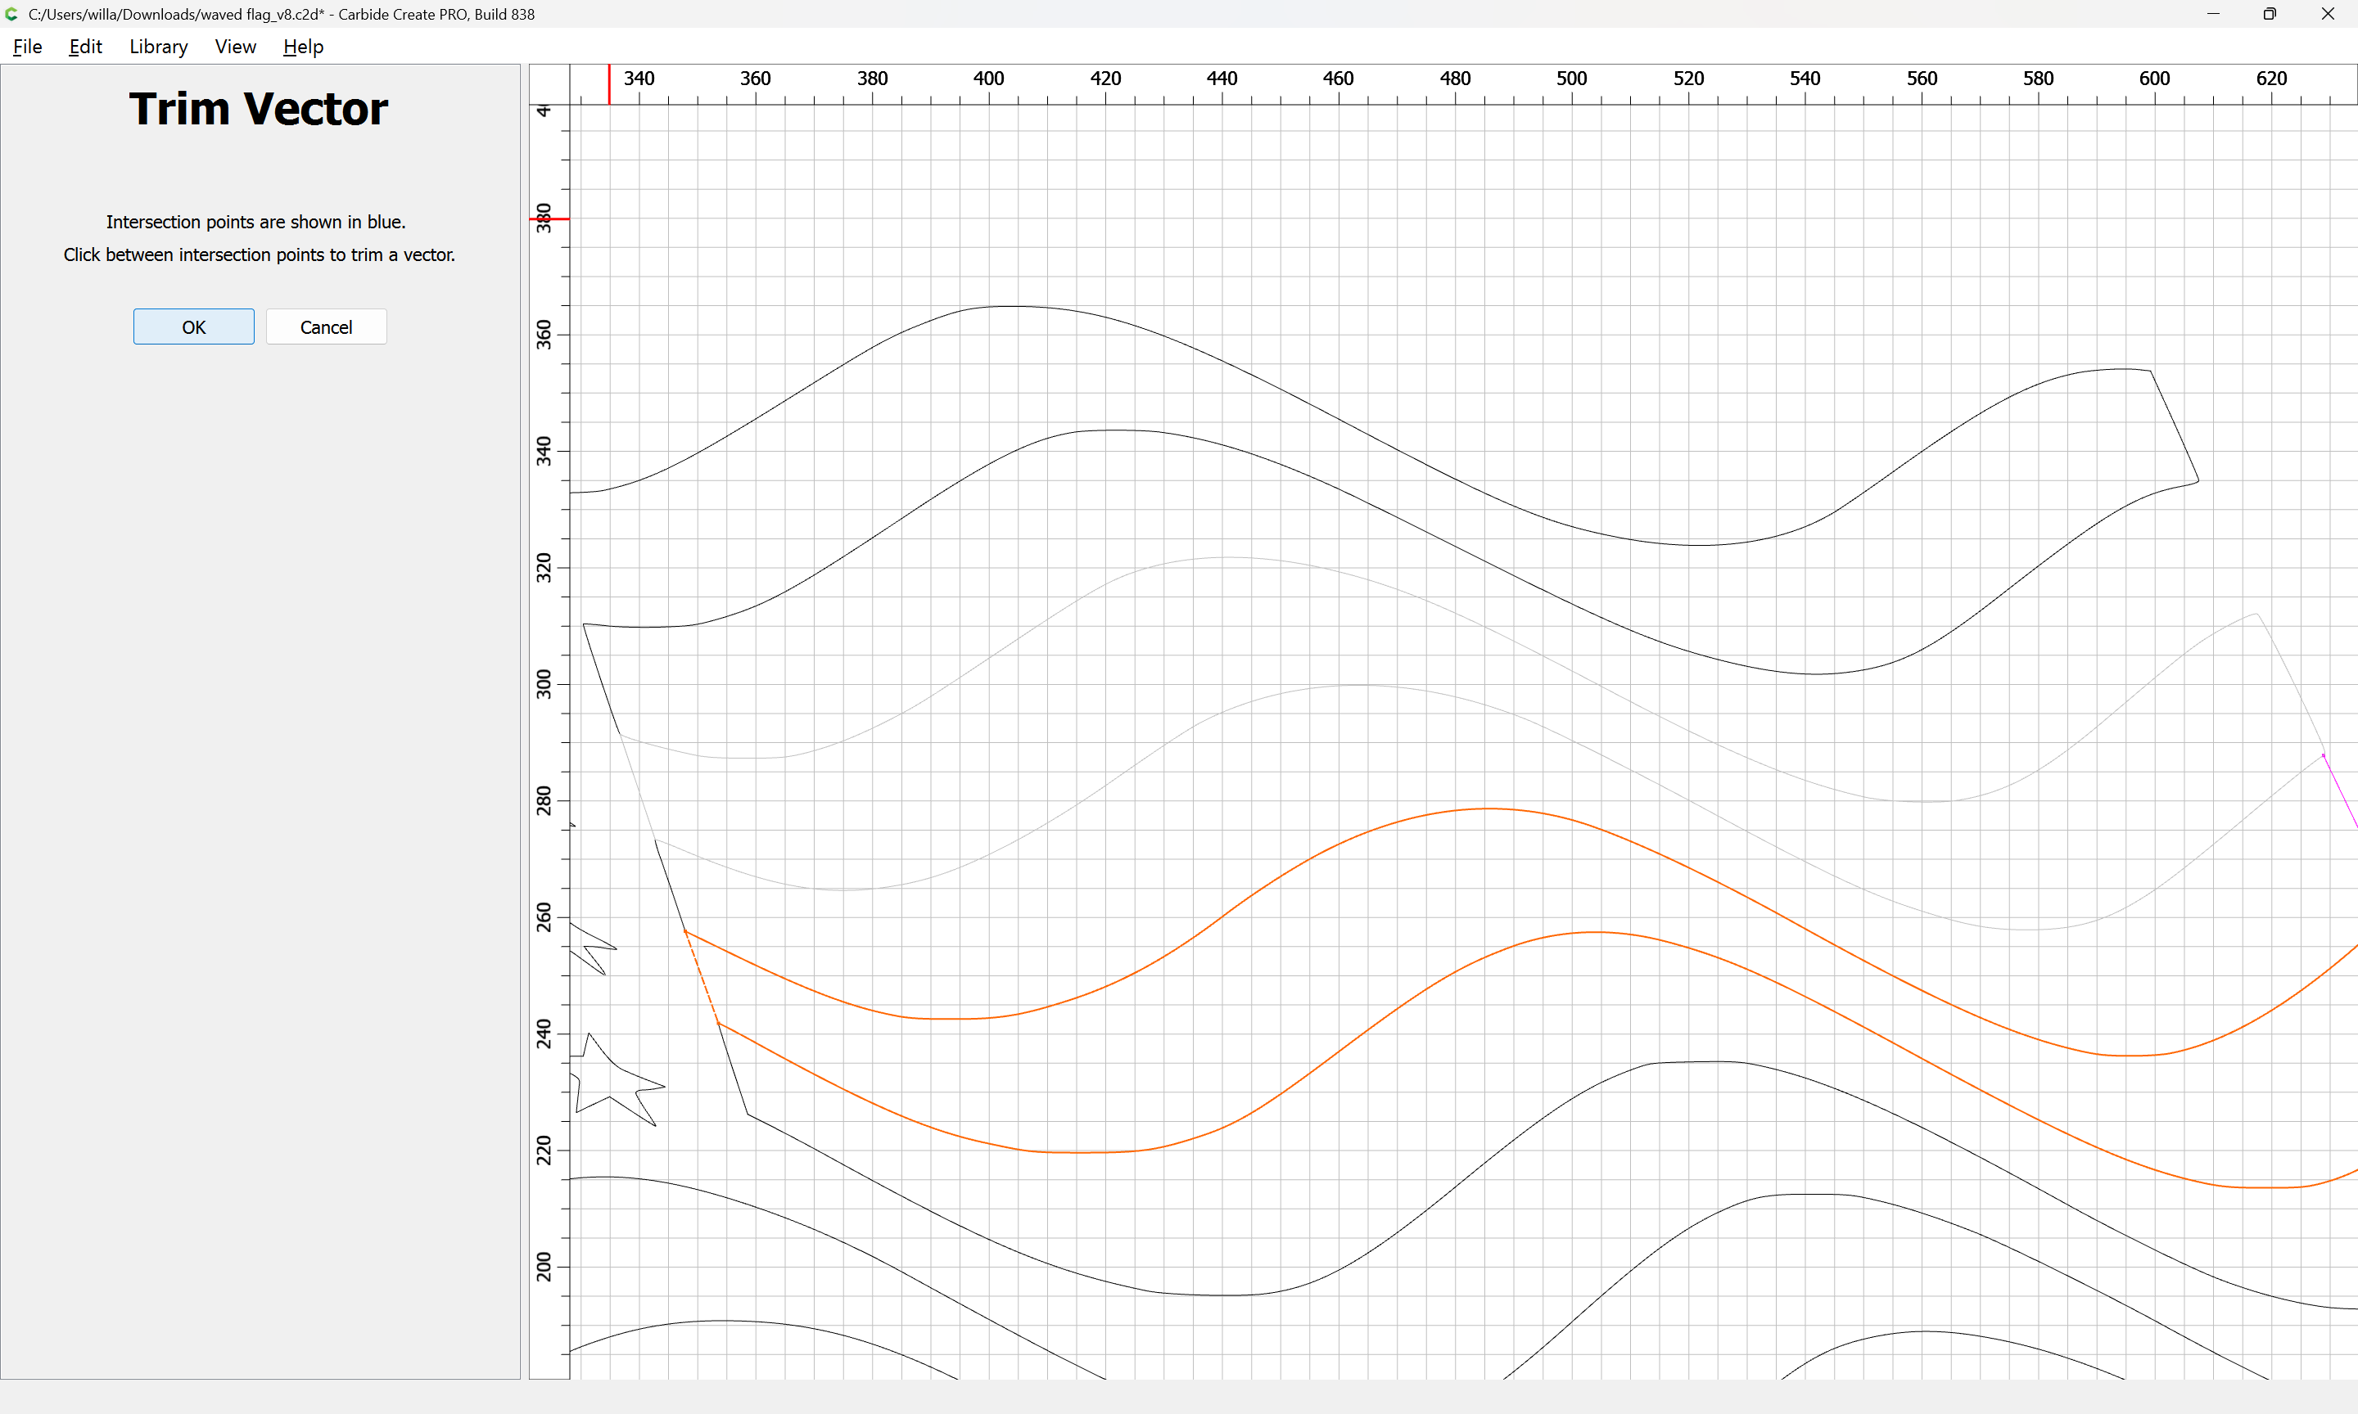Click the Carbide Create title bar icon

pos(12,14)
